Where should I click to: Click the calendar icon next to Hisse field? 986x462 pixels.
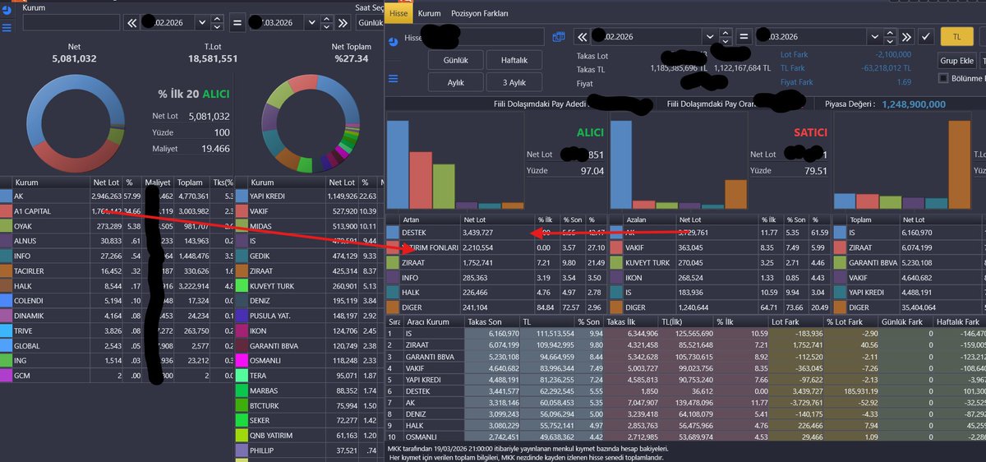coord(560,37)
